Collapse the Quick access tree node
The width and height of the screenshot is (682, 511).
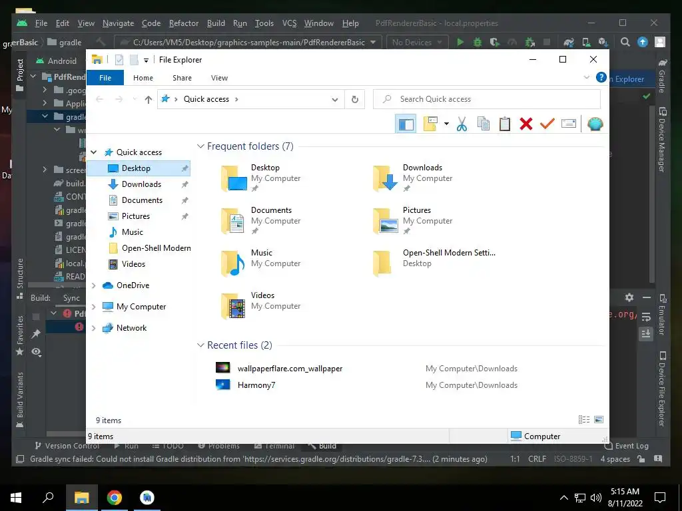(93, 152)
